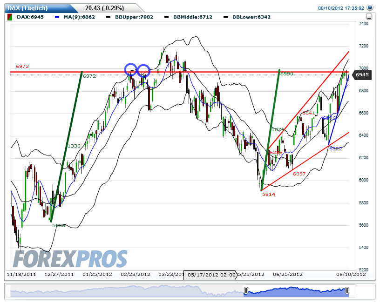Click the right handle of the range slider

[x=347, y=290]
